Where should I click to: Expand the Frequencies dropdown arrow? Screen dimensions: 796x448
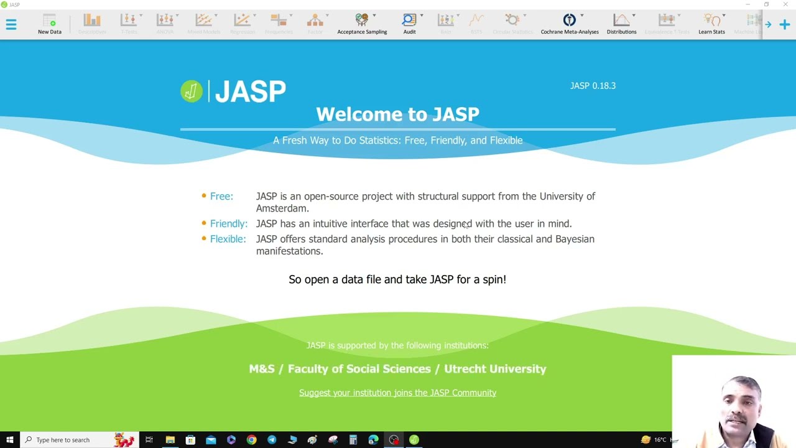pos(292,16)
